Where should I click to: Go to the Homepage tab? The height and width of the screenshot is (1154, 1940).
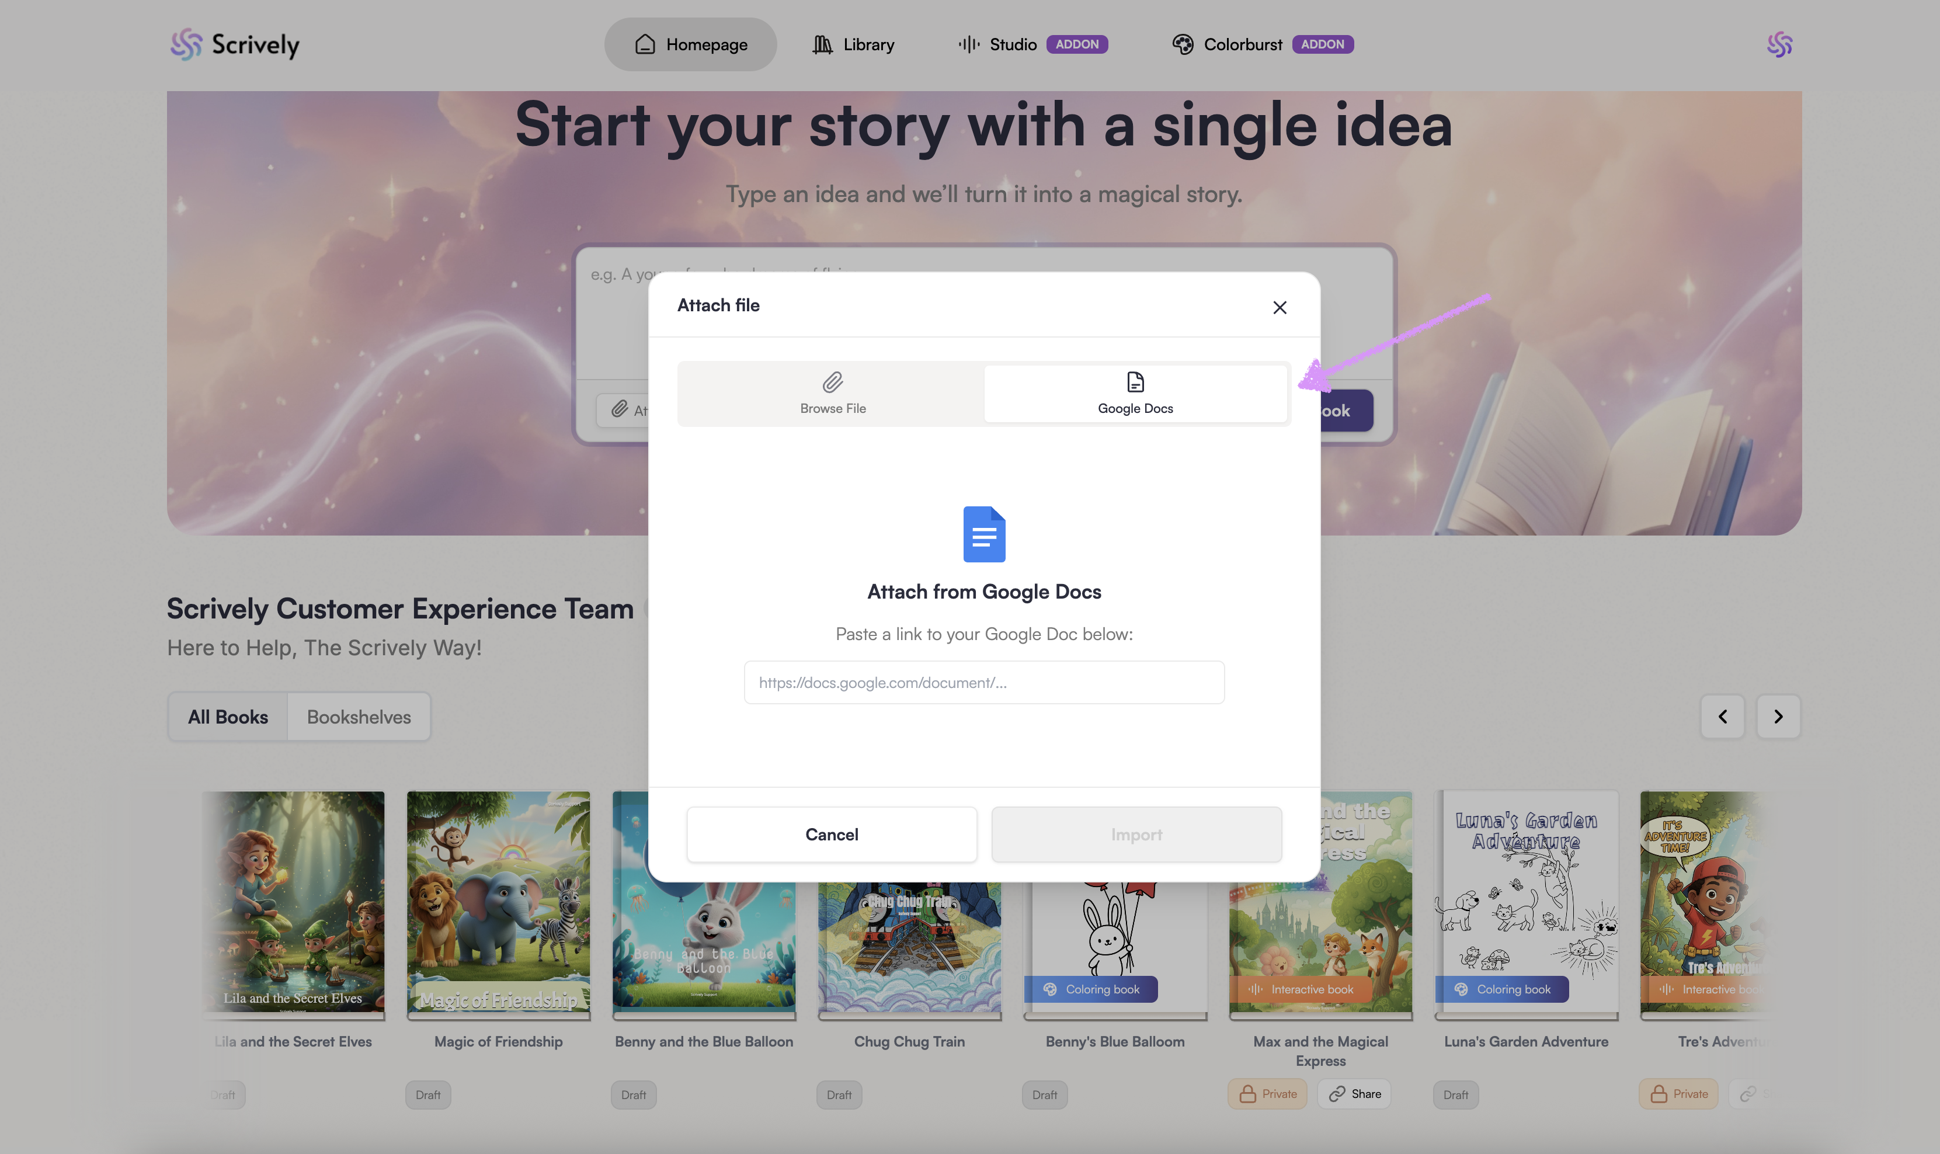690,44
